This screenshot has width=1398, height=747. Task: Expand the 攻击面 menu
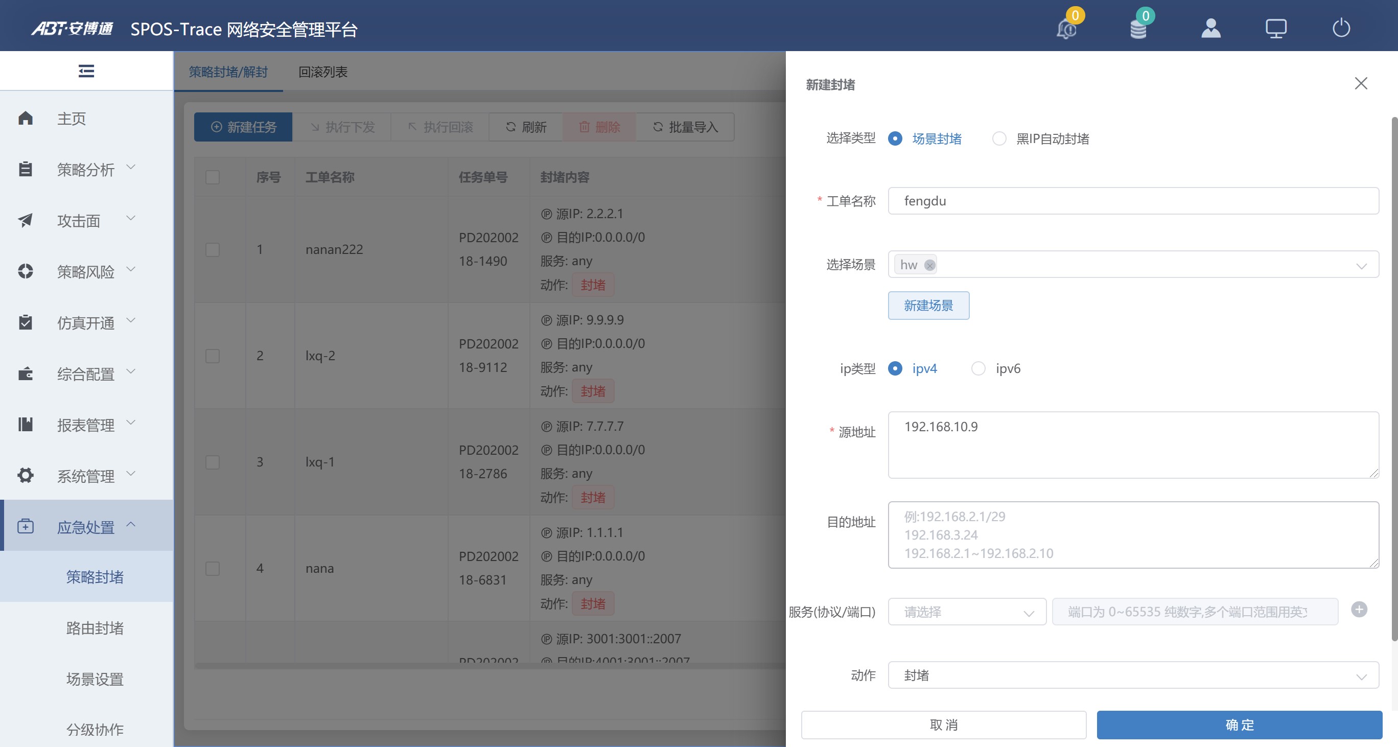click(87, 220)
